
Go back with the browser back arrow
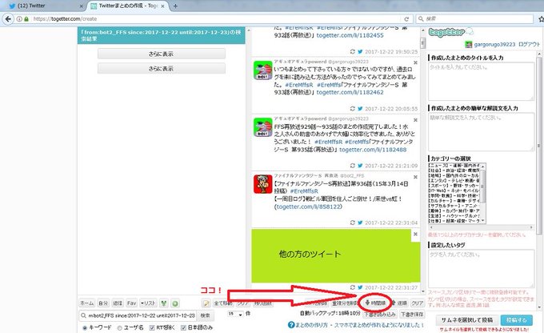8,18
